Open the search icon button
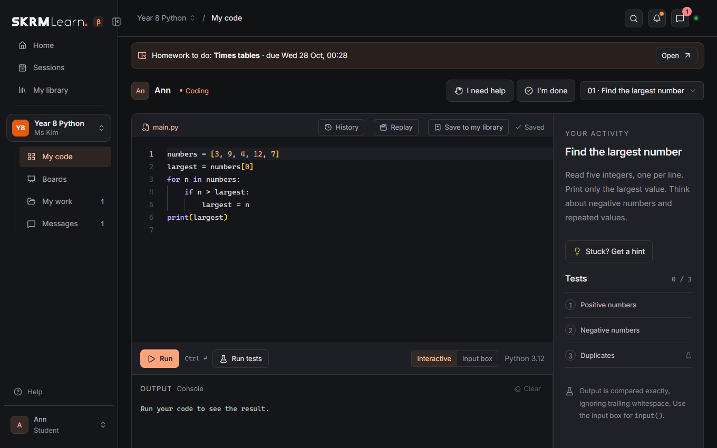717x448 pixels. pos(634,18)
